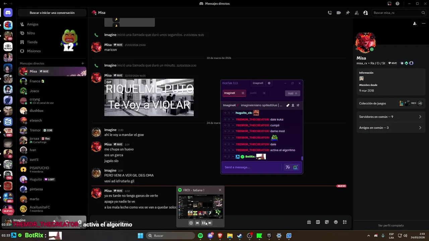Screen dimensions: 429x241
Task: Click KickTalk Send a message field
Action: (252, 167)
